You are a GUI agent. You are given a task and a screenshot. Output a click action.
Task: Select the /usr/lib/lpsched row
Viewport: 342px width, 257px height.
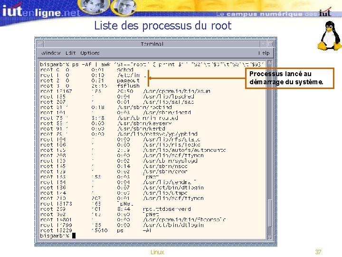(117, 97)
